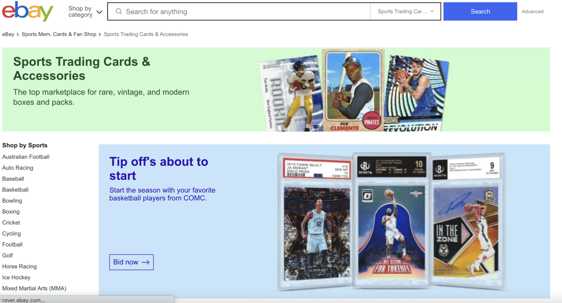The height and width of the screenshot is (303, 562).
Task: Select Australian Football in the sports list
Action: tap(26, 157)
